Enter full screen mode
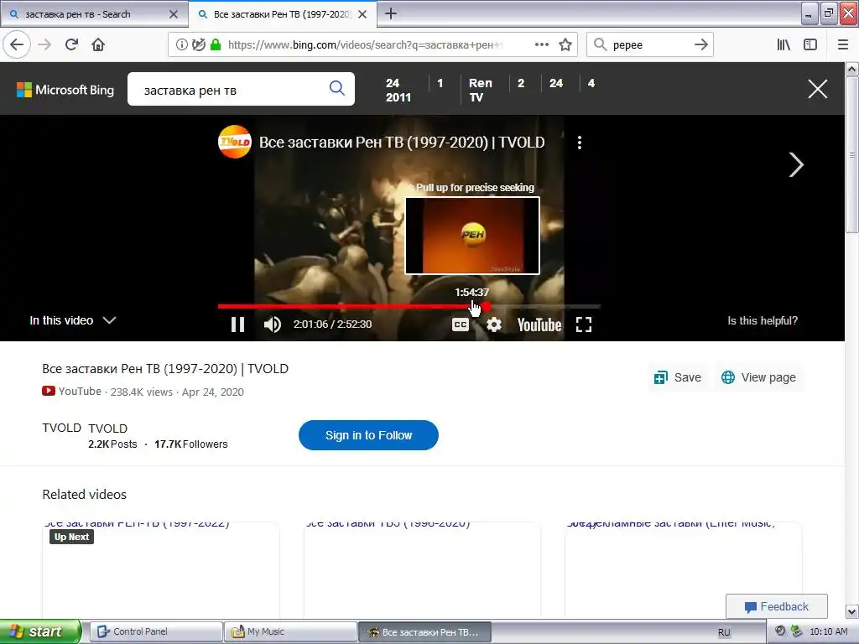Screen dimensions: 859x644 tap(584, 325)
